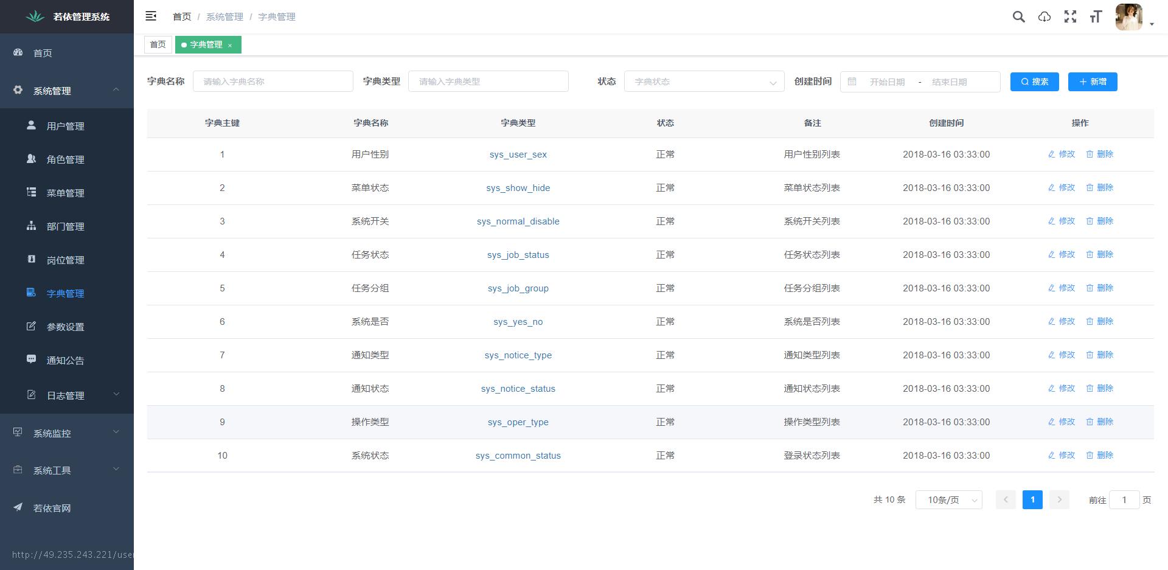Open the search magnifier in header
The height and width of the screenshot is (570, 1168).
click(1018, 17)
